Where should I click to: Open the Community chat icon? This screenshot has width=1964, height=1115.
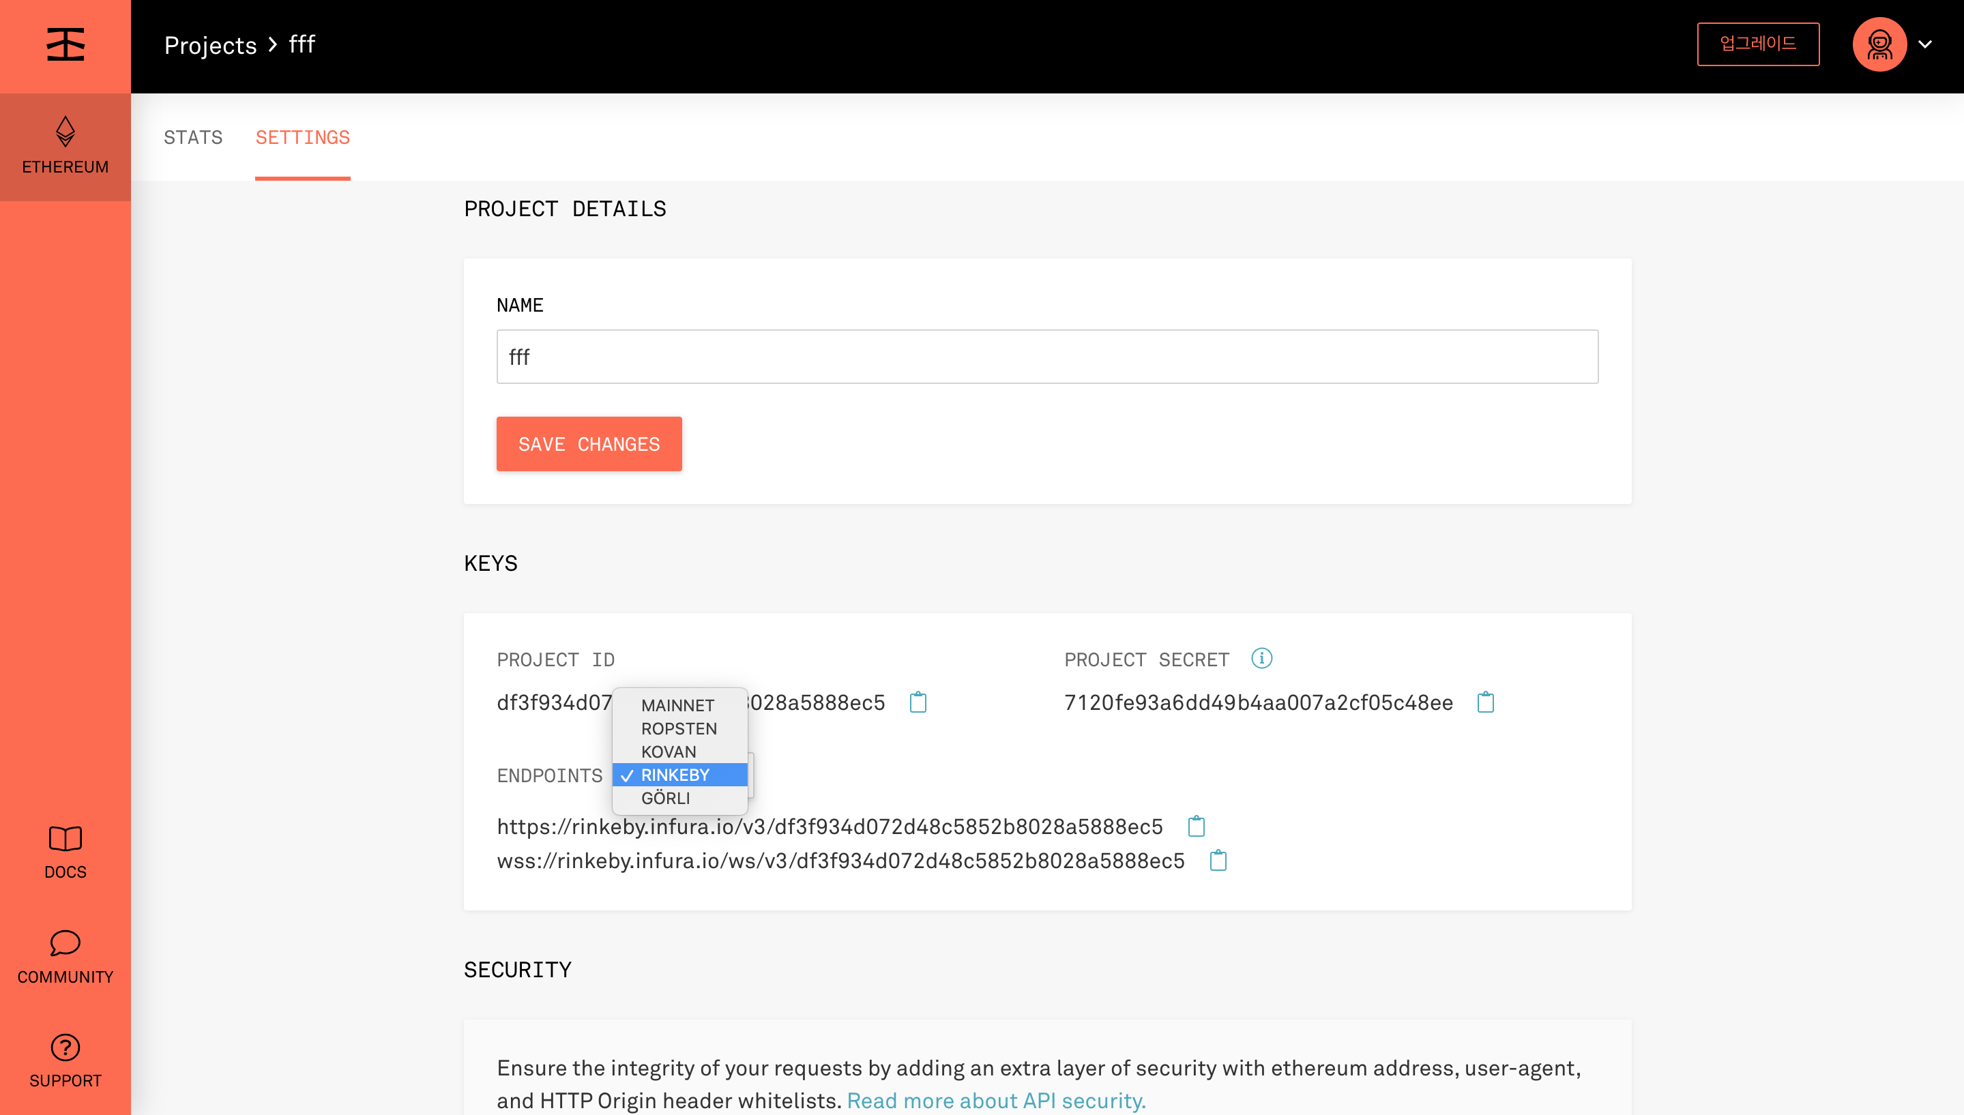pyautogui.click(x=65, y=942)
